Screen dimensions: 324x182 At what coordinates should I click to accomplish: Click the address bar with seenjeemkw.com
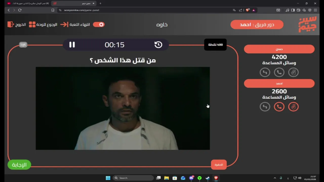pos(144,10)
